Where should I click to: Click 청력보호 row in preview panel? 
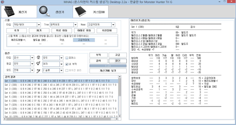173,78
